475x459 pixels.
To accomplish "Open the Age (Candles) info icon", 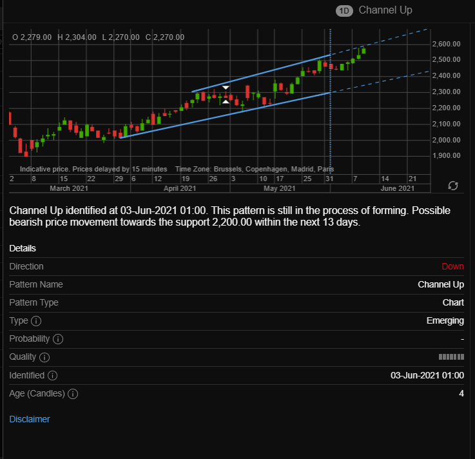I will 73,394.
